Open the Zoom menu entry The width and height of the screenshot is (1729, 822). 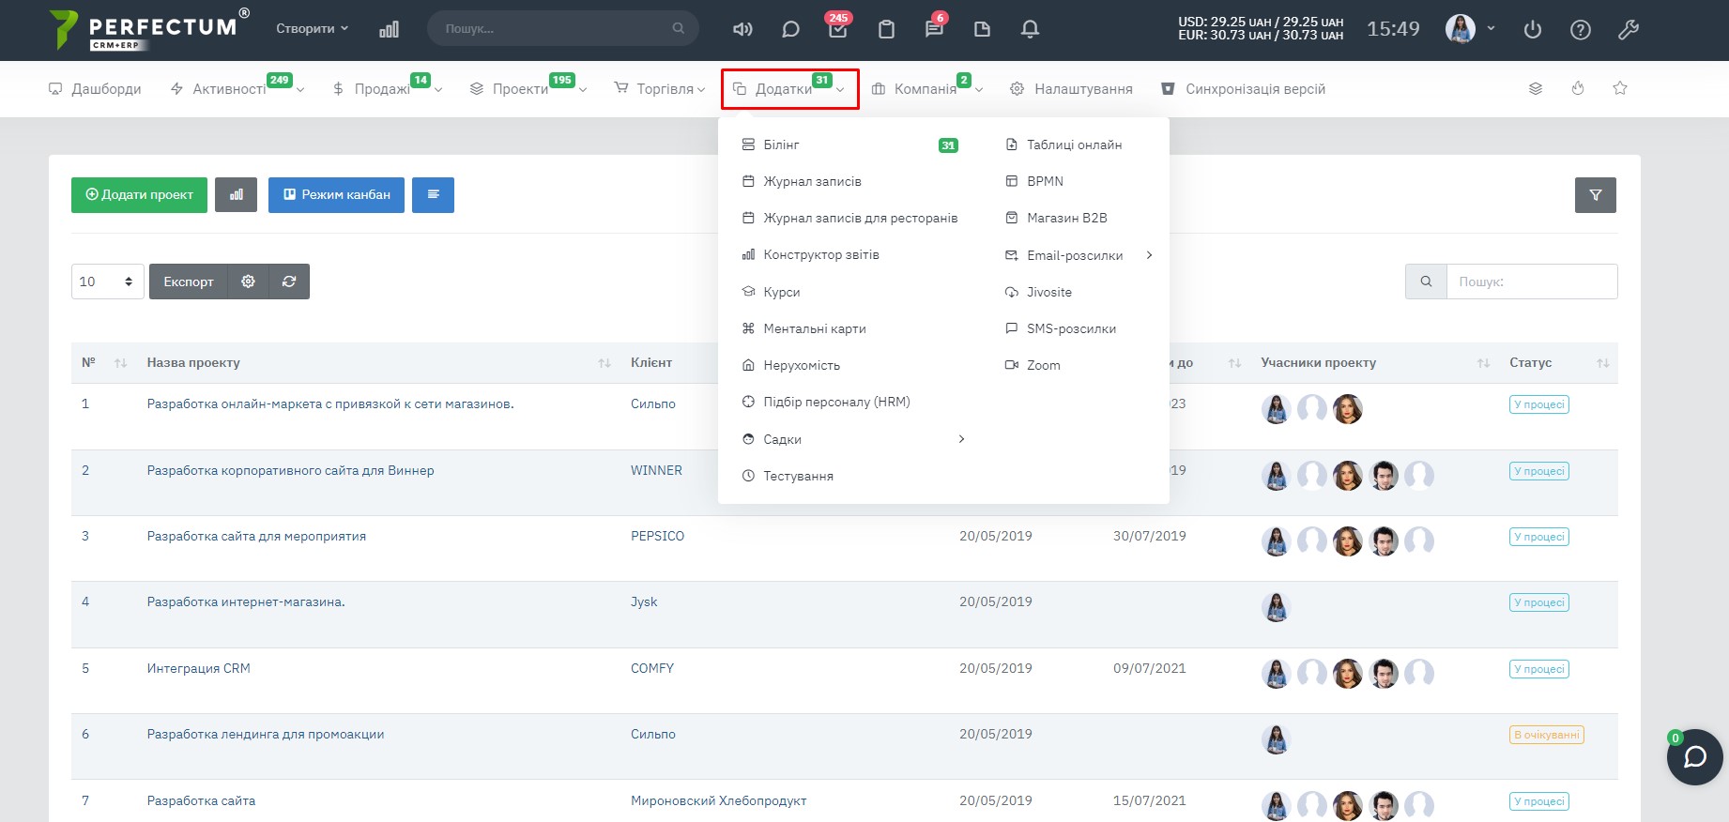click(x=1043, y=365)
